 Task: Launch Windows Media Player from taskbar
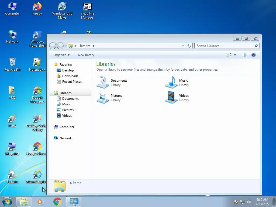coord(40,202)
